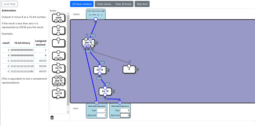Open info icon on canvas inv 16

(x=110, y=90)
